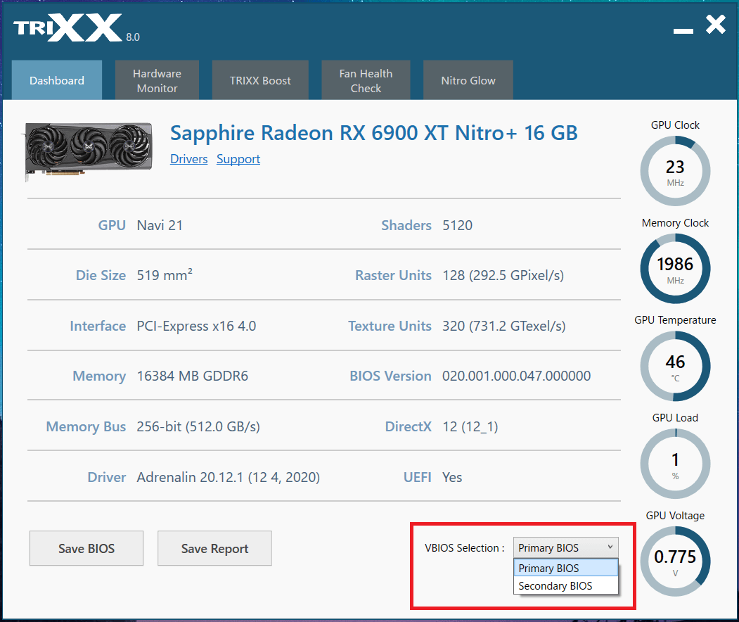Screen dimensions: 739x622
Task: Click the card title Sapphire Radeon RX 6900 XT
Action: [374, 132]
